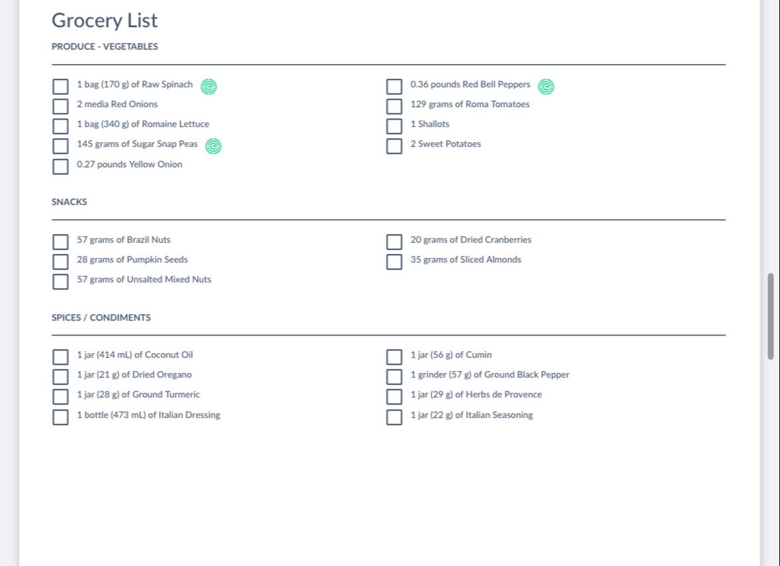Screen dimensions: 780x566
Task: Check off Ground Black Pepper grinder
Action: point(394,377)
